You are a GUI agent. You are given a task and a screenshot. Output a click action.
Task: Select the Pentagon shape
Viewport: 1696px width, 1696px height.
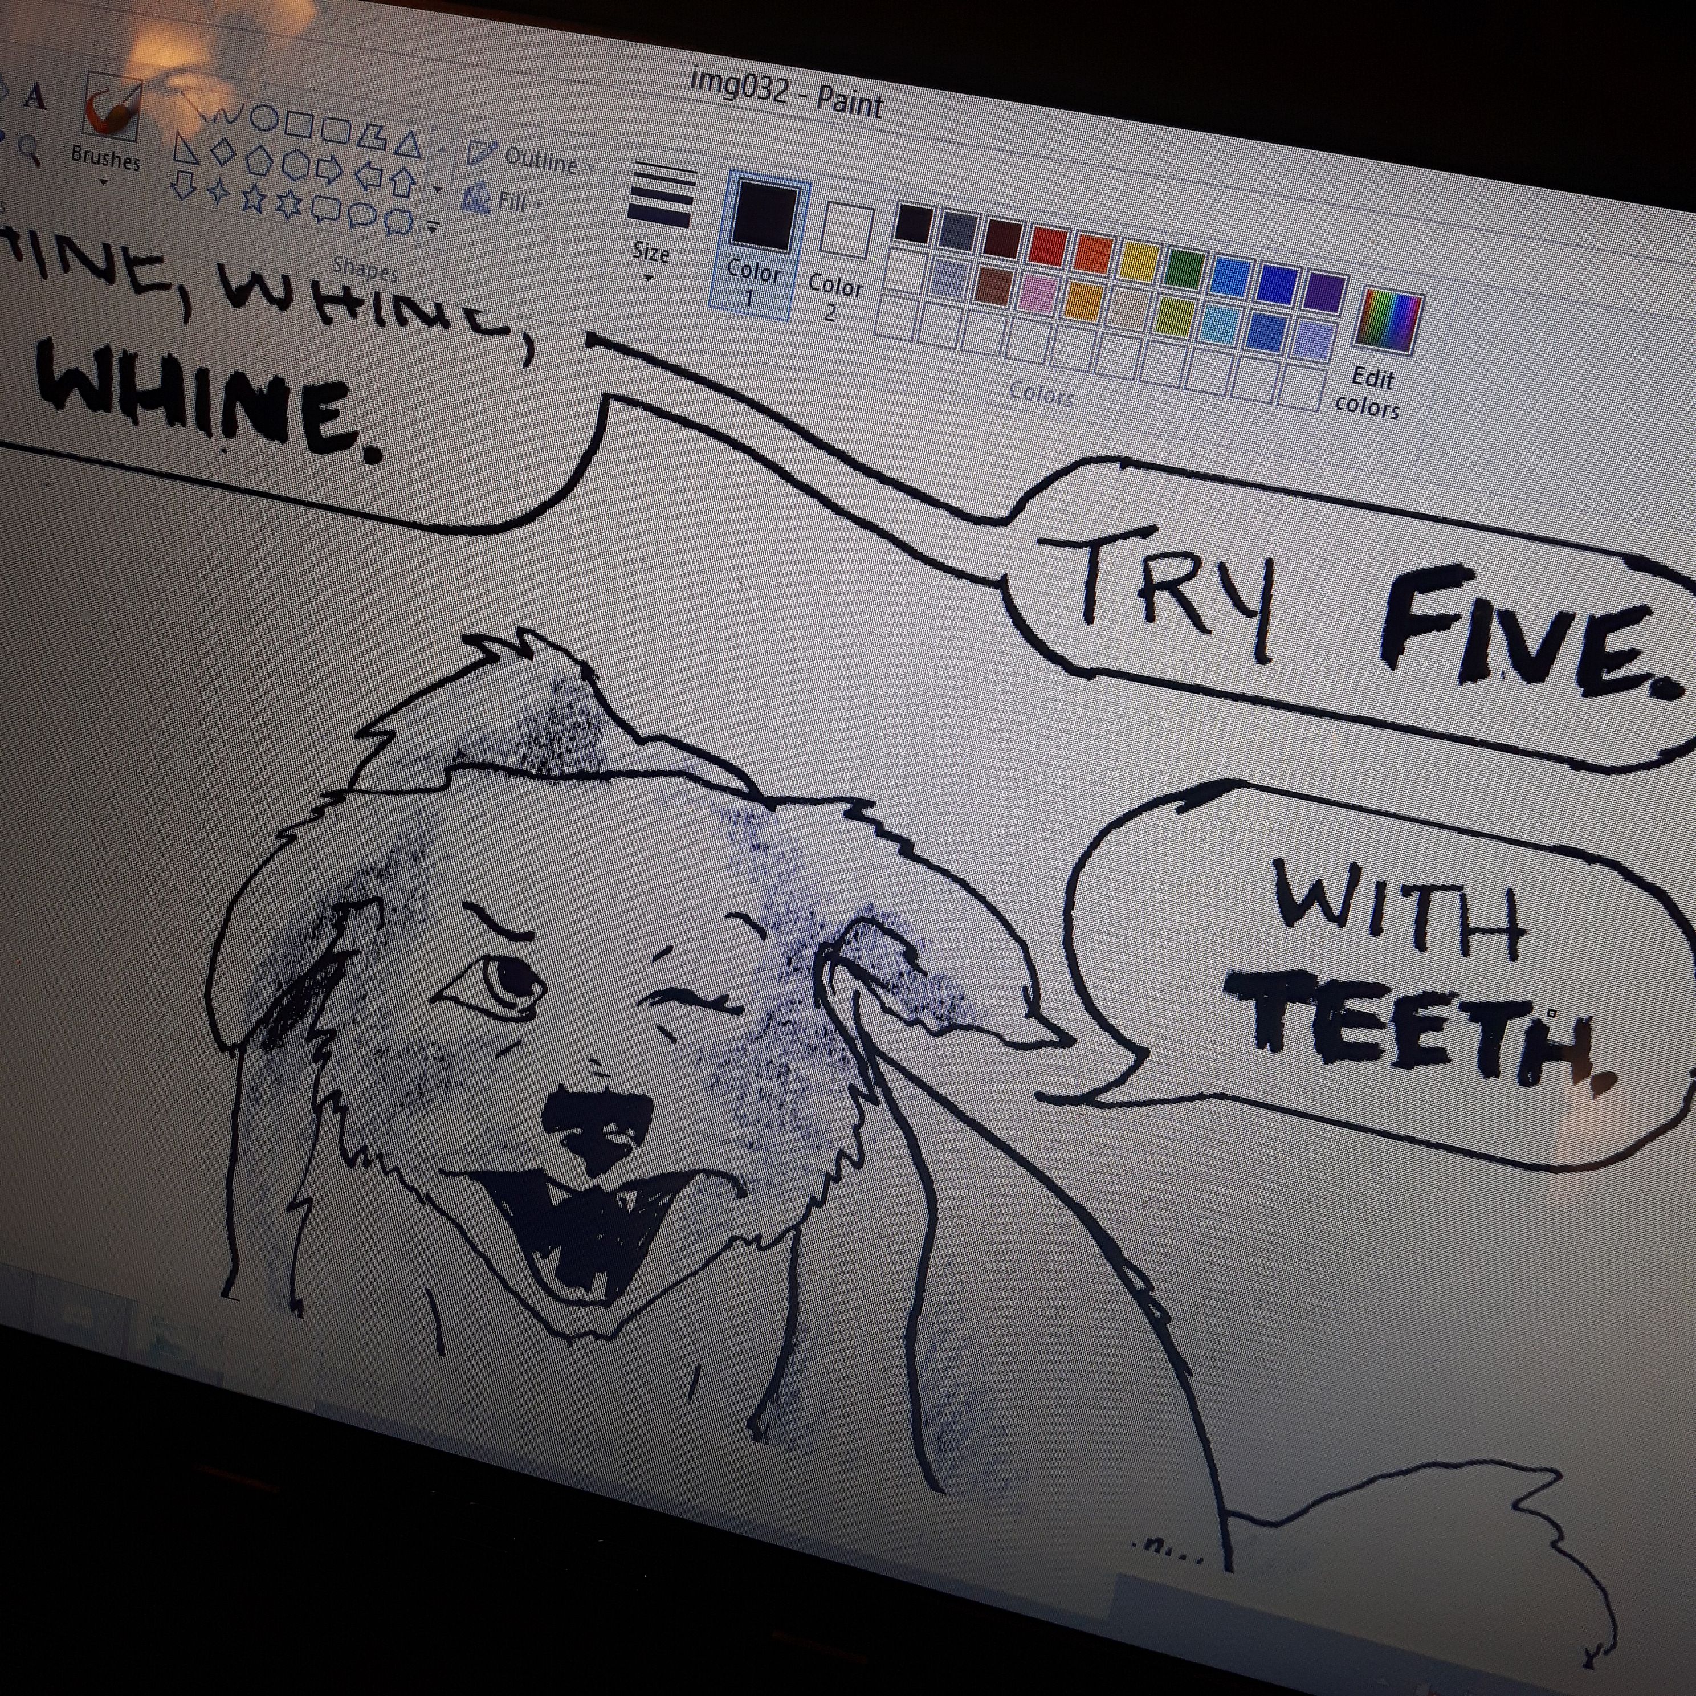tap(259, 161)
